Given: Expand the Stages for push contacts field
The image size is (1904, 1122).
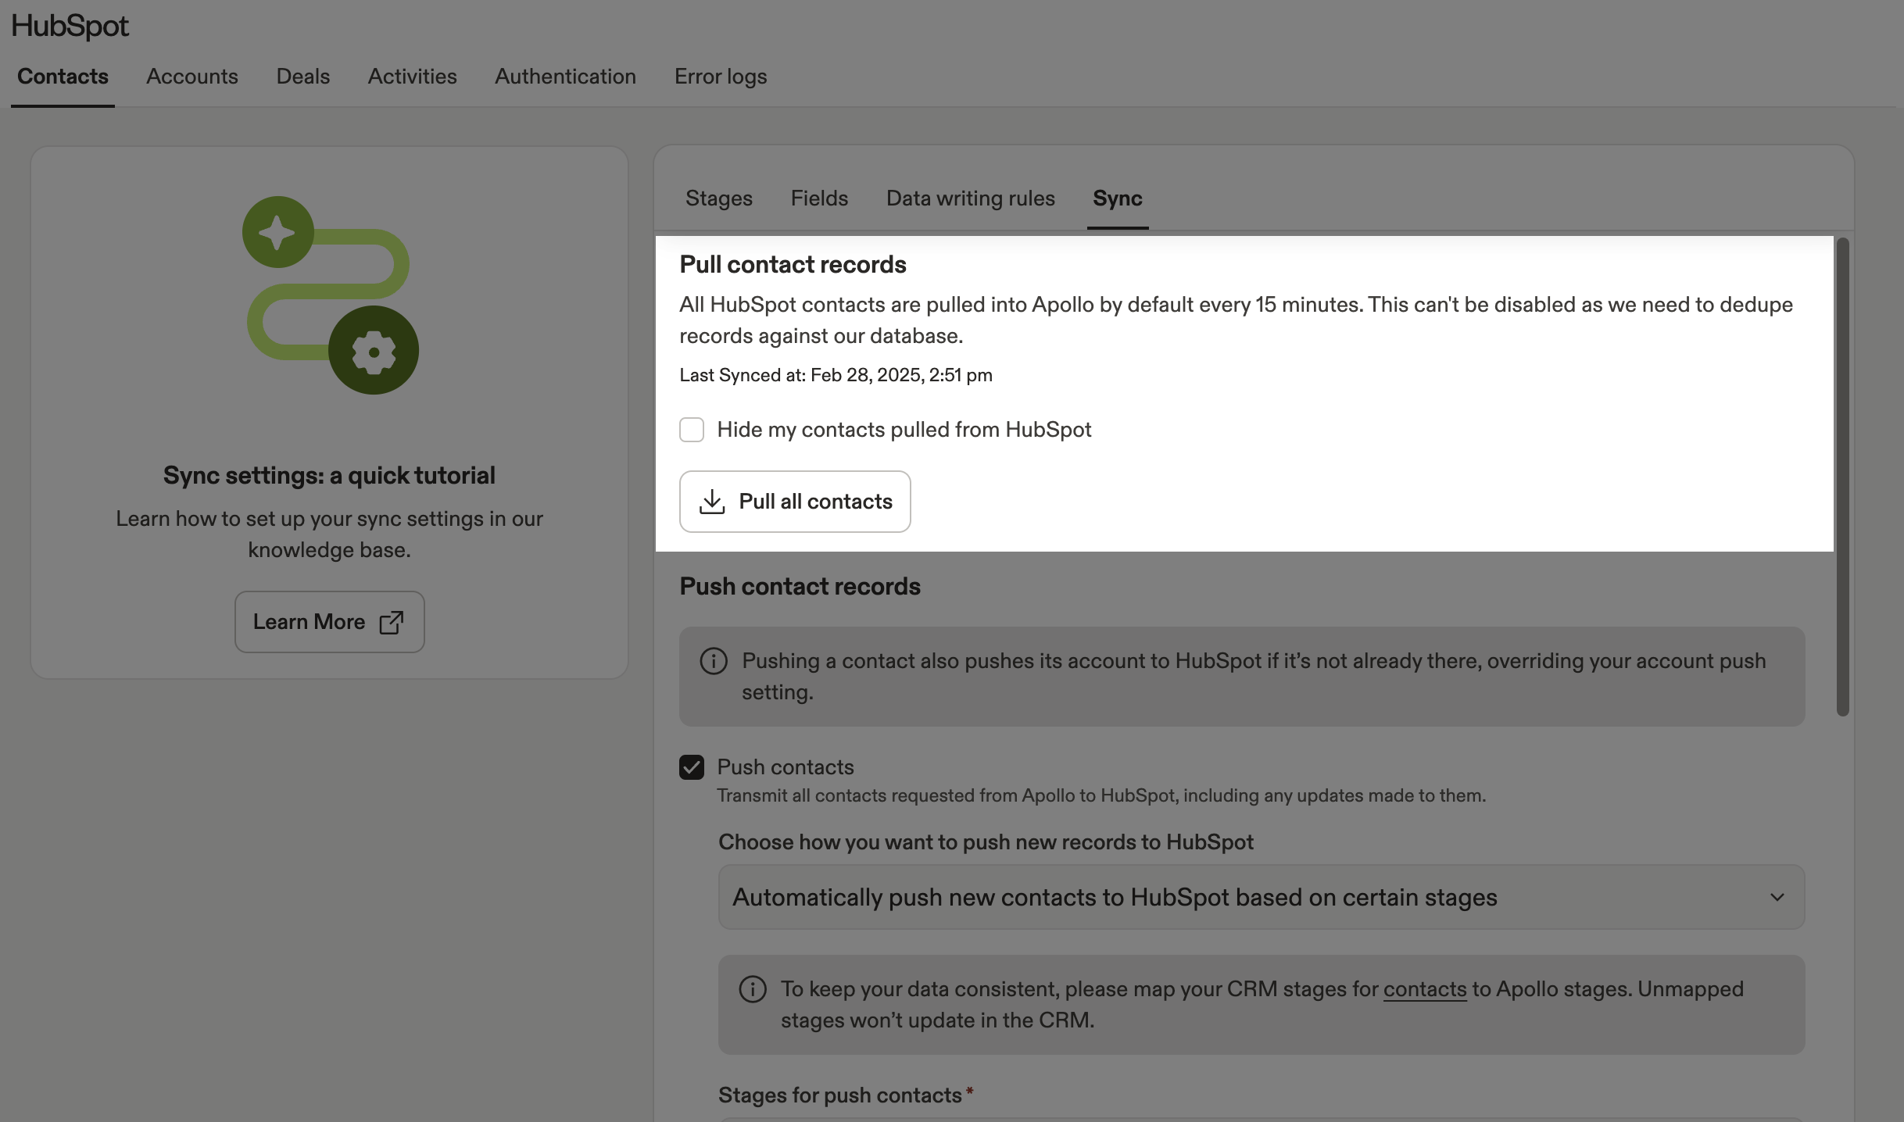Looking at the screenshot, I should click(1251, 1119).
